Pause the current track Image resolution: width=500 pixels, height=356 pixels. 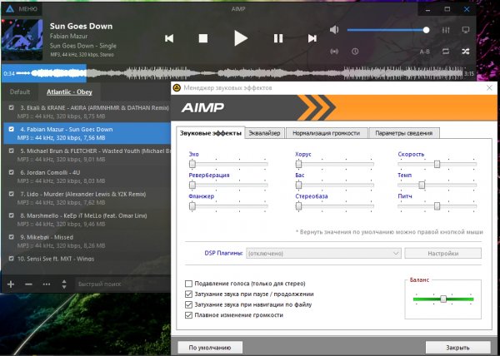pyautogui.click(x=278, y=38)
